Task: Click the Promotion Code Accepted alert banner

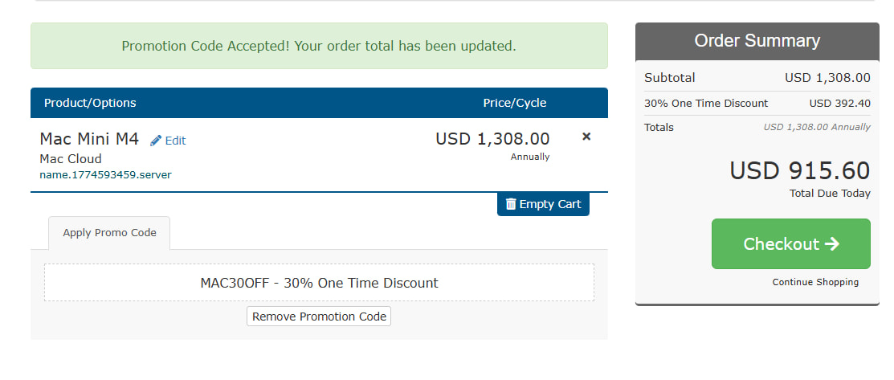Action: click(319, 46)
